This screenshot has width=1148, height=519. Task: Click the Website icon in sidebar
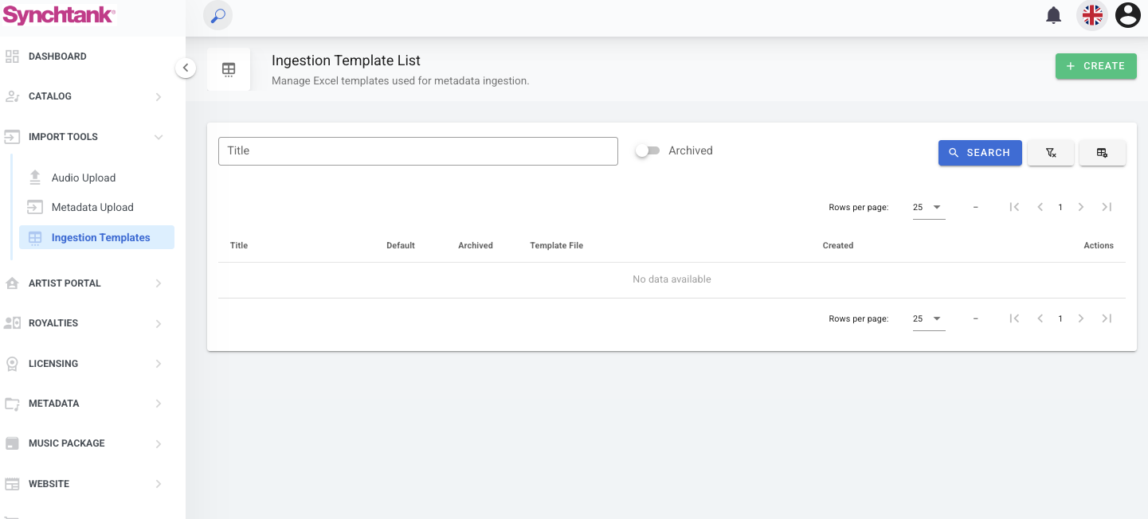(x=12, y=484)
